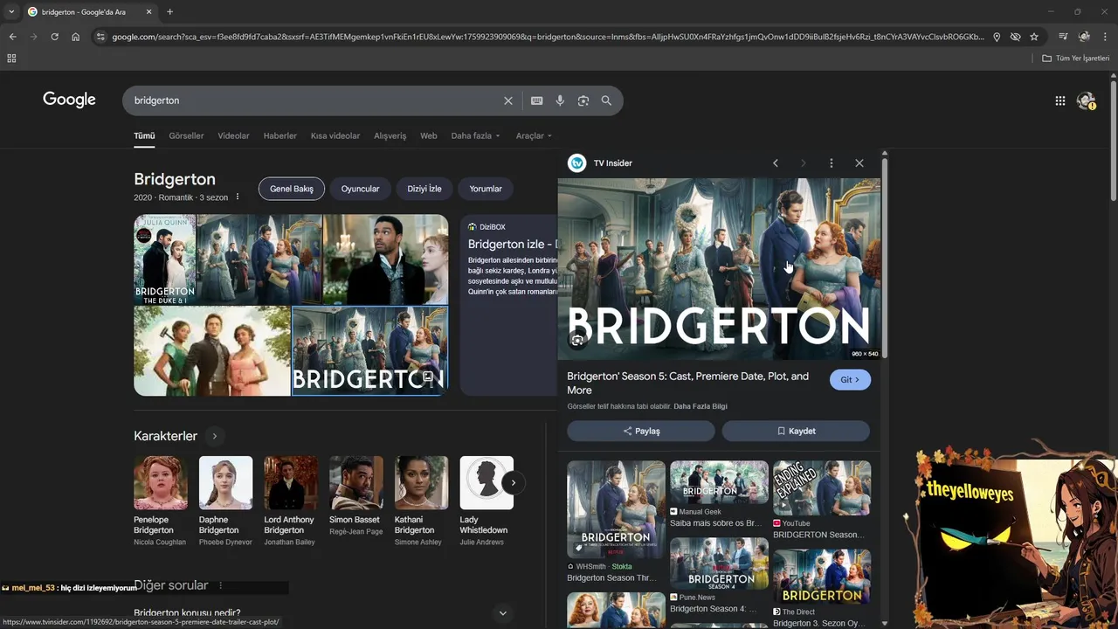Focus the browser address bar
Viewport: 1118px width, 629px height.
(x=548, y=37)
